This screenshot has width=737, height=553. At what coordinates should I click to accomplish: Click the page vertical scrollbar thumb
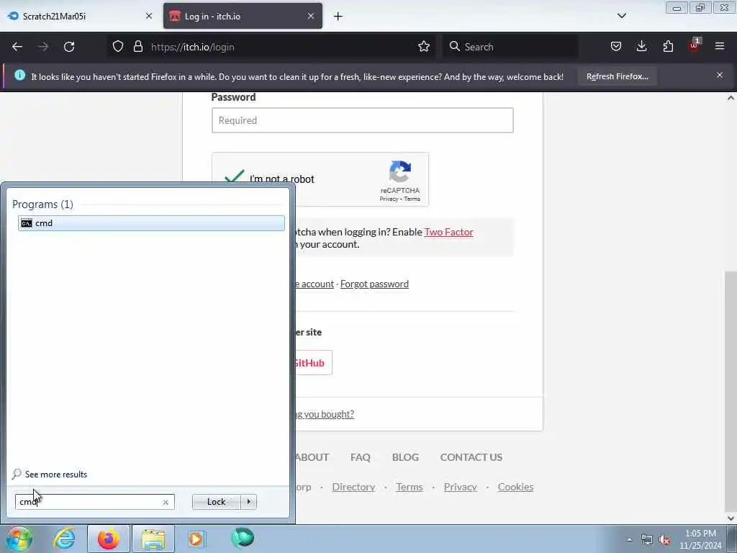(x=731, y=390)
